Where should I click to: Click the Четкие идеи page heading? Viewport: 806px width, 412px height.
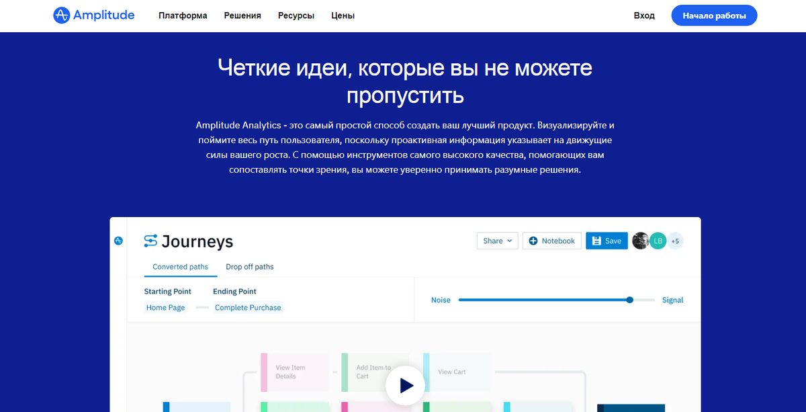tap(405, 81)
